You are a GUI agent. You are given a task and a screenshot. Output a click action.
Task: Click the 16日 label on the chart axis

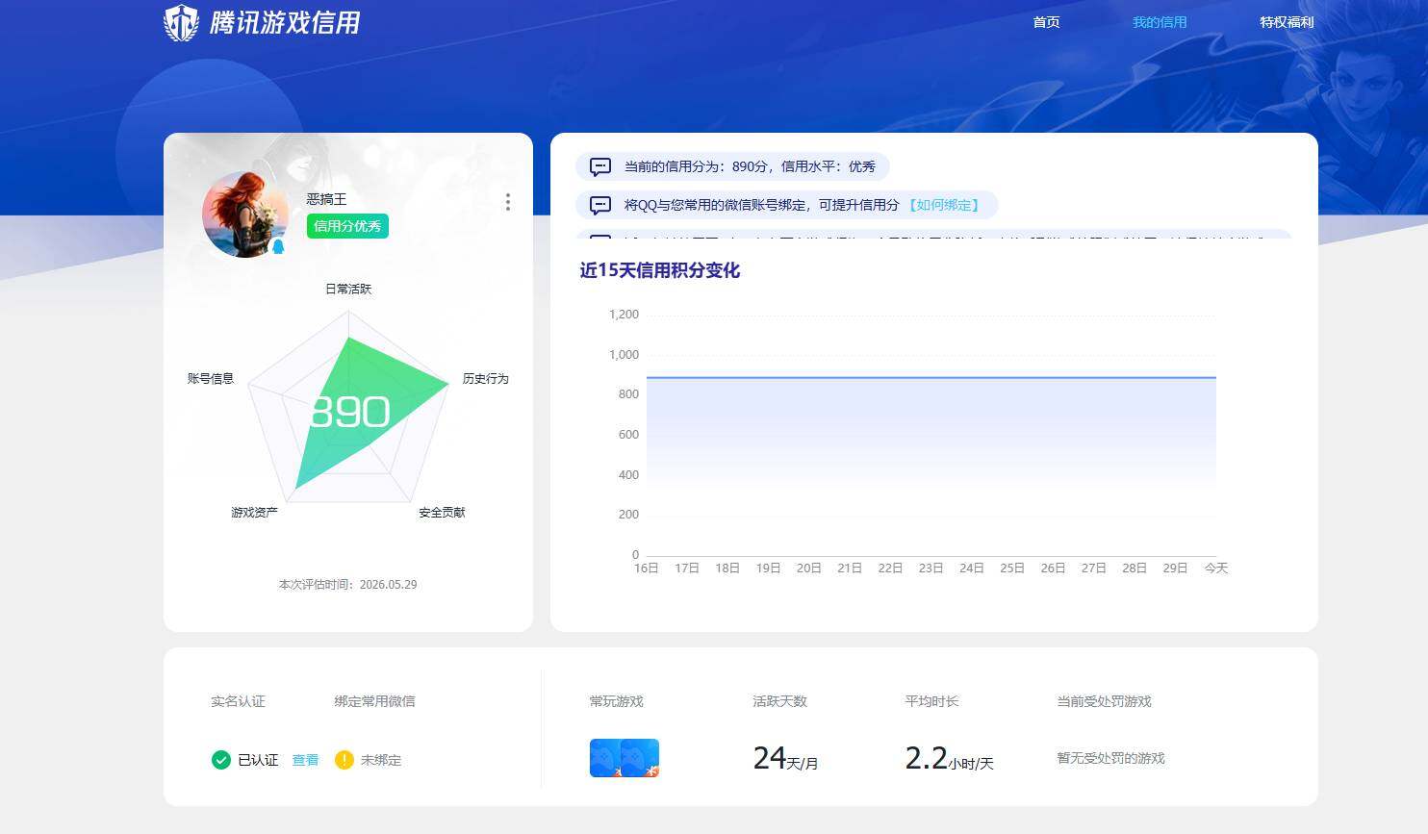pyautogui.click(x=647, y=569)
